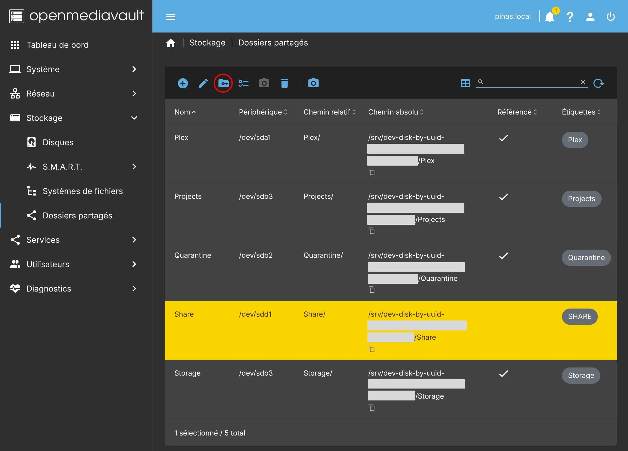Go to Home via breadcrumb house icon
The height and width of the screenshot is (451, 628).
point(170,43)
